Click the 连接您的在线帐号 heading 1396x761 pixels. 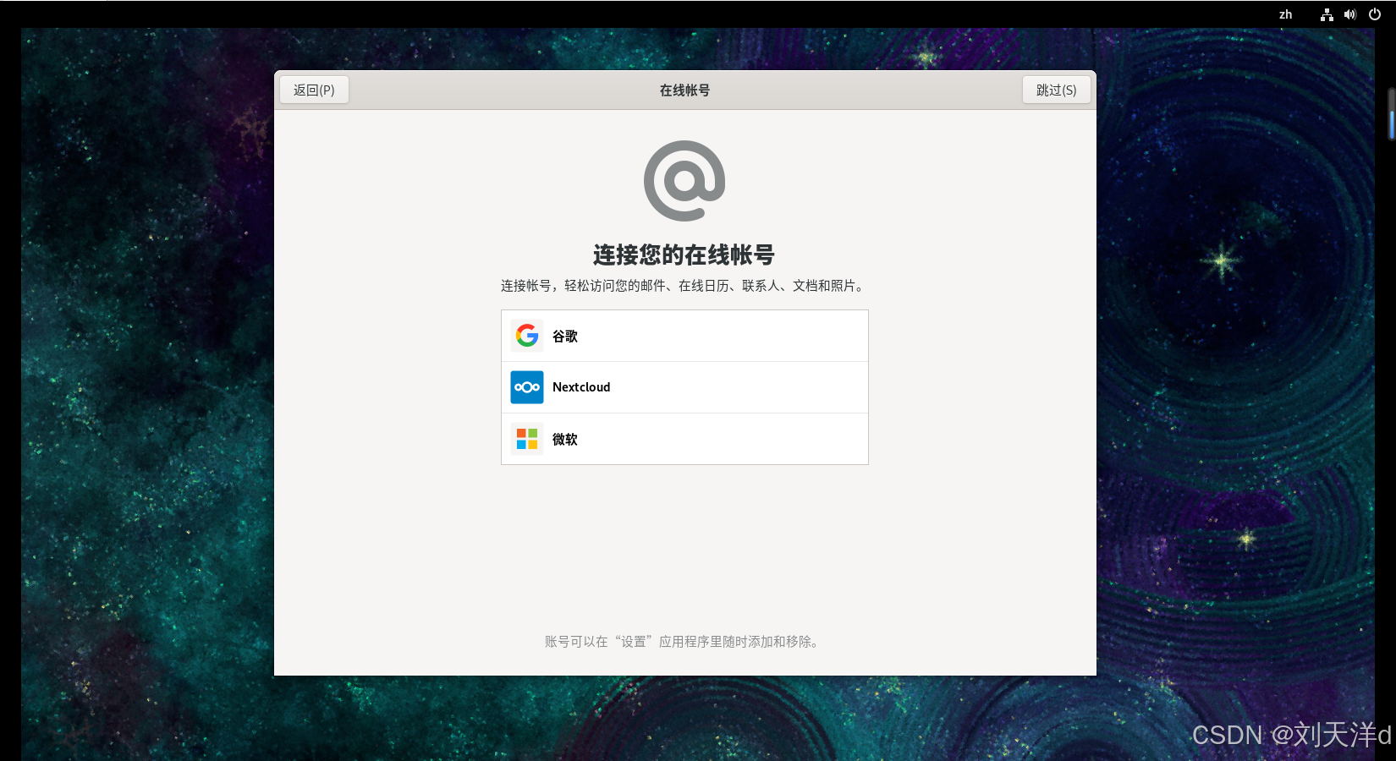click(684, 255)
